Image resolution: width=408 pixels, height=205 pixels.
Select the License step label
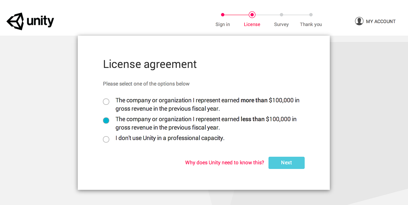[x=252, y=24]
